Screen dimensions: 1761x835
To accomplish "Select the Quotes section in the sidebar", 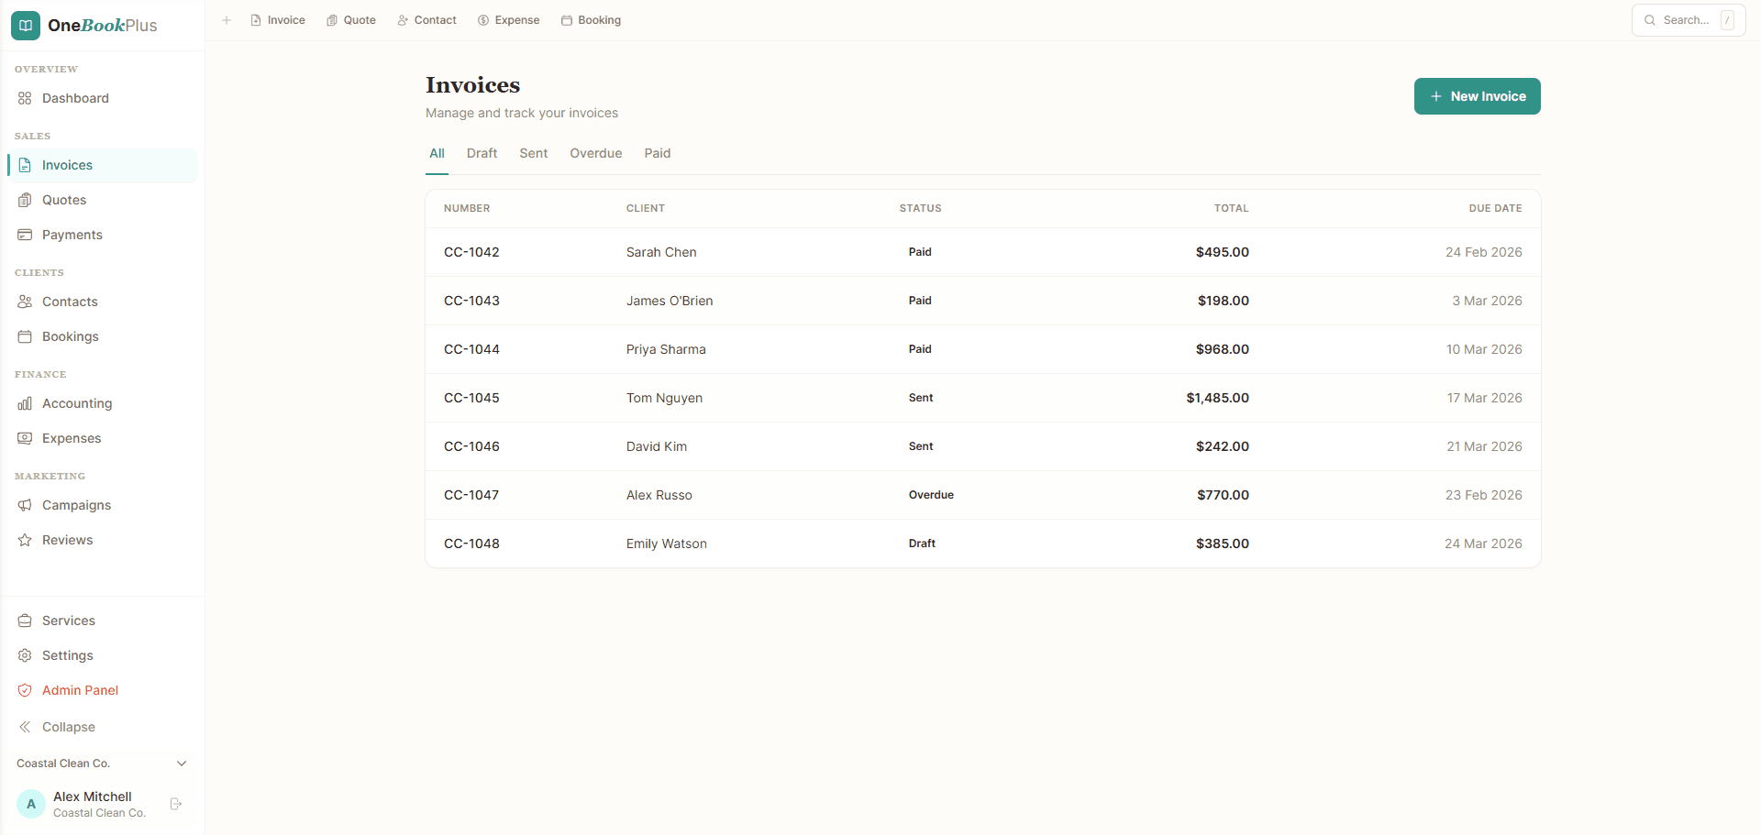I will click(64, 200).
